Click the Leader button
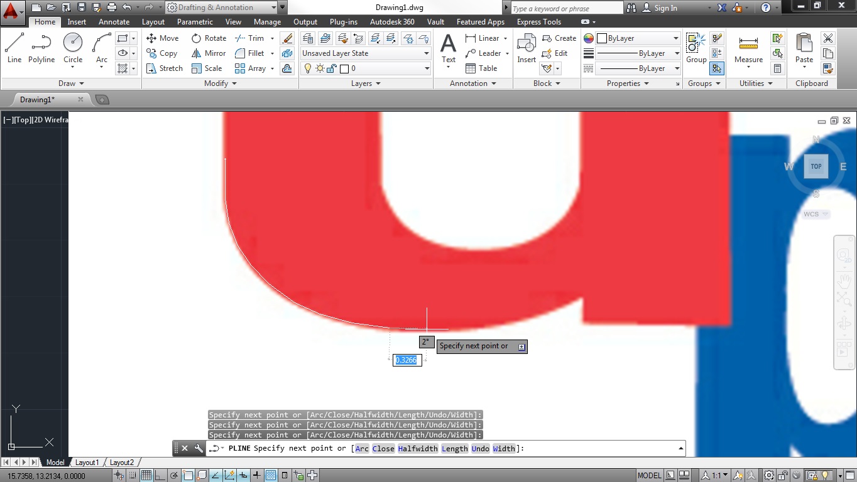The height and width of the screenshot is (482, 857). click(483, 53)
